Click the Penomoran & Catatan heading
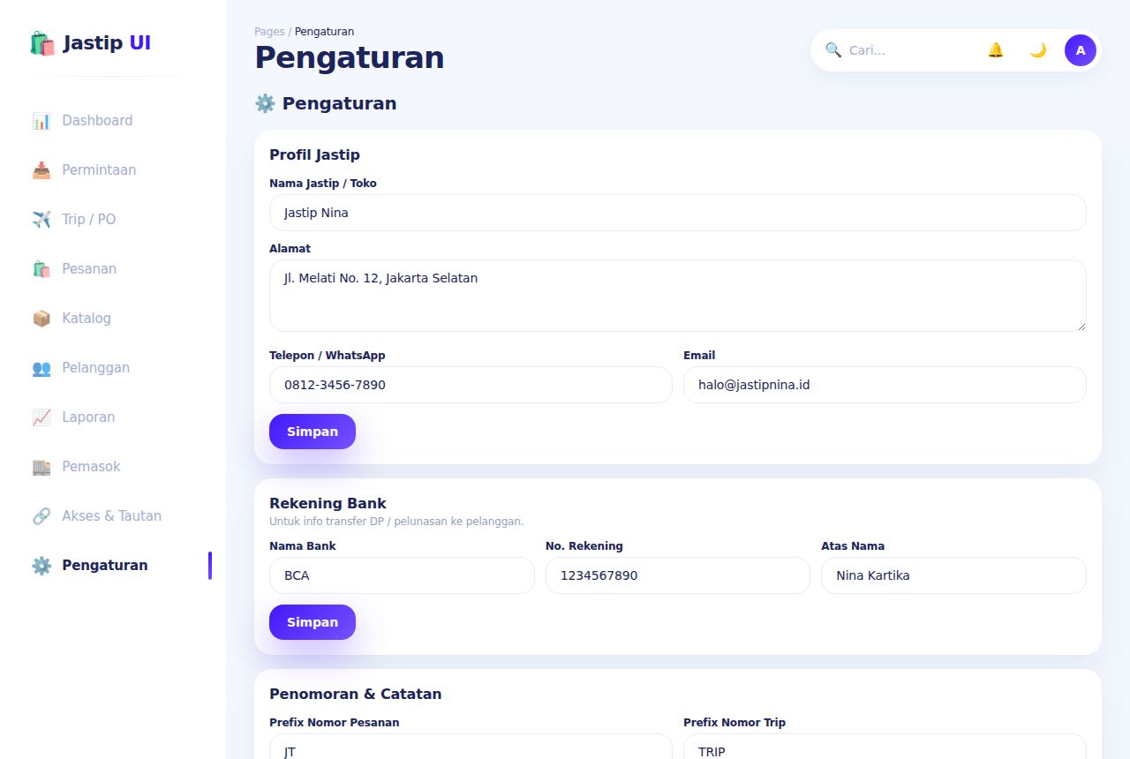 coord(355,694)
